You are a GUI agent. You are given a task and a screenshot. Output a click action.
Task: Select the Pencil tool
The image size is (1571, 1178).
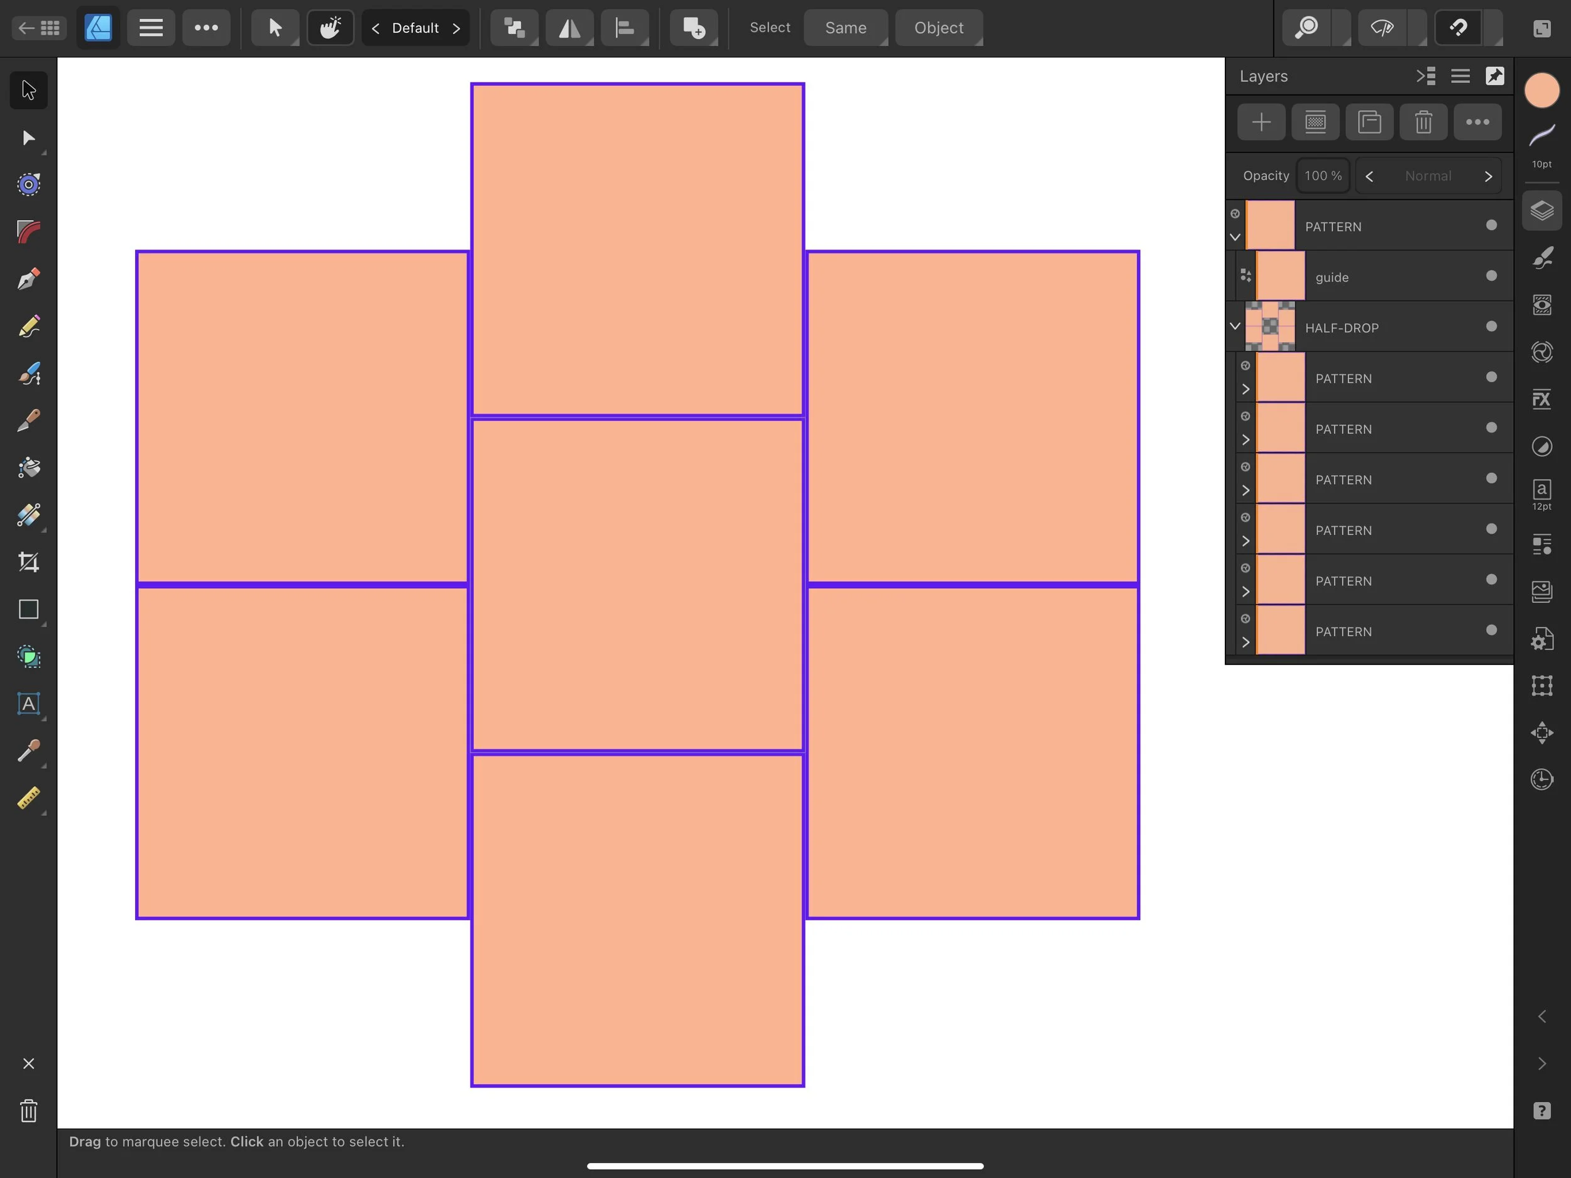[28, 326]
